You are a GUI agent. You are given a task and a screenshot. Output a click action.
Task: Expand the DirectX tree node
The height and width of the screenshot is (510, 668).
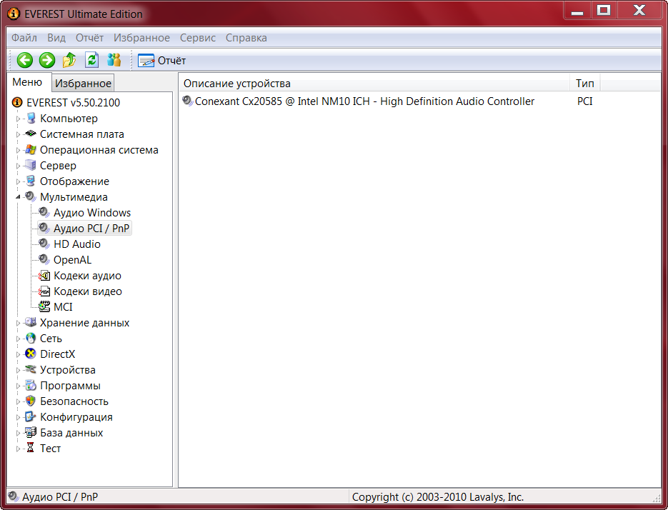point(19,354)
